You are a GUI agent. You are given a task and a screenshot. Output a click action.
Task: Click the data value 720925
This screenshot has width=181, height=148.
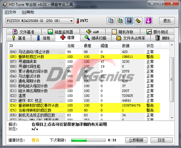pyautogui.click(x=127, y=96)
